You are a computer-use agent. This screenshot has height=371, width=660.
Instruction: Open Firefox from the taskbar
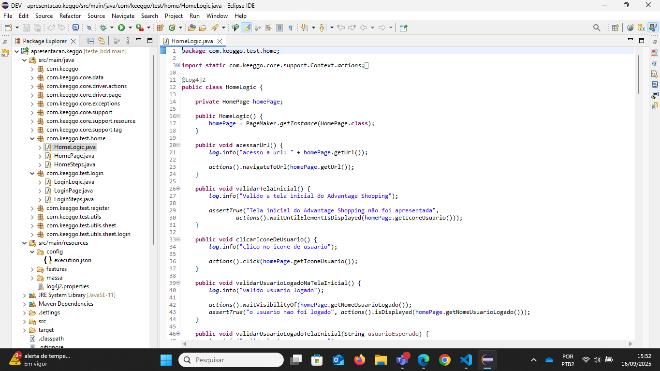click(360, 360)
